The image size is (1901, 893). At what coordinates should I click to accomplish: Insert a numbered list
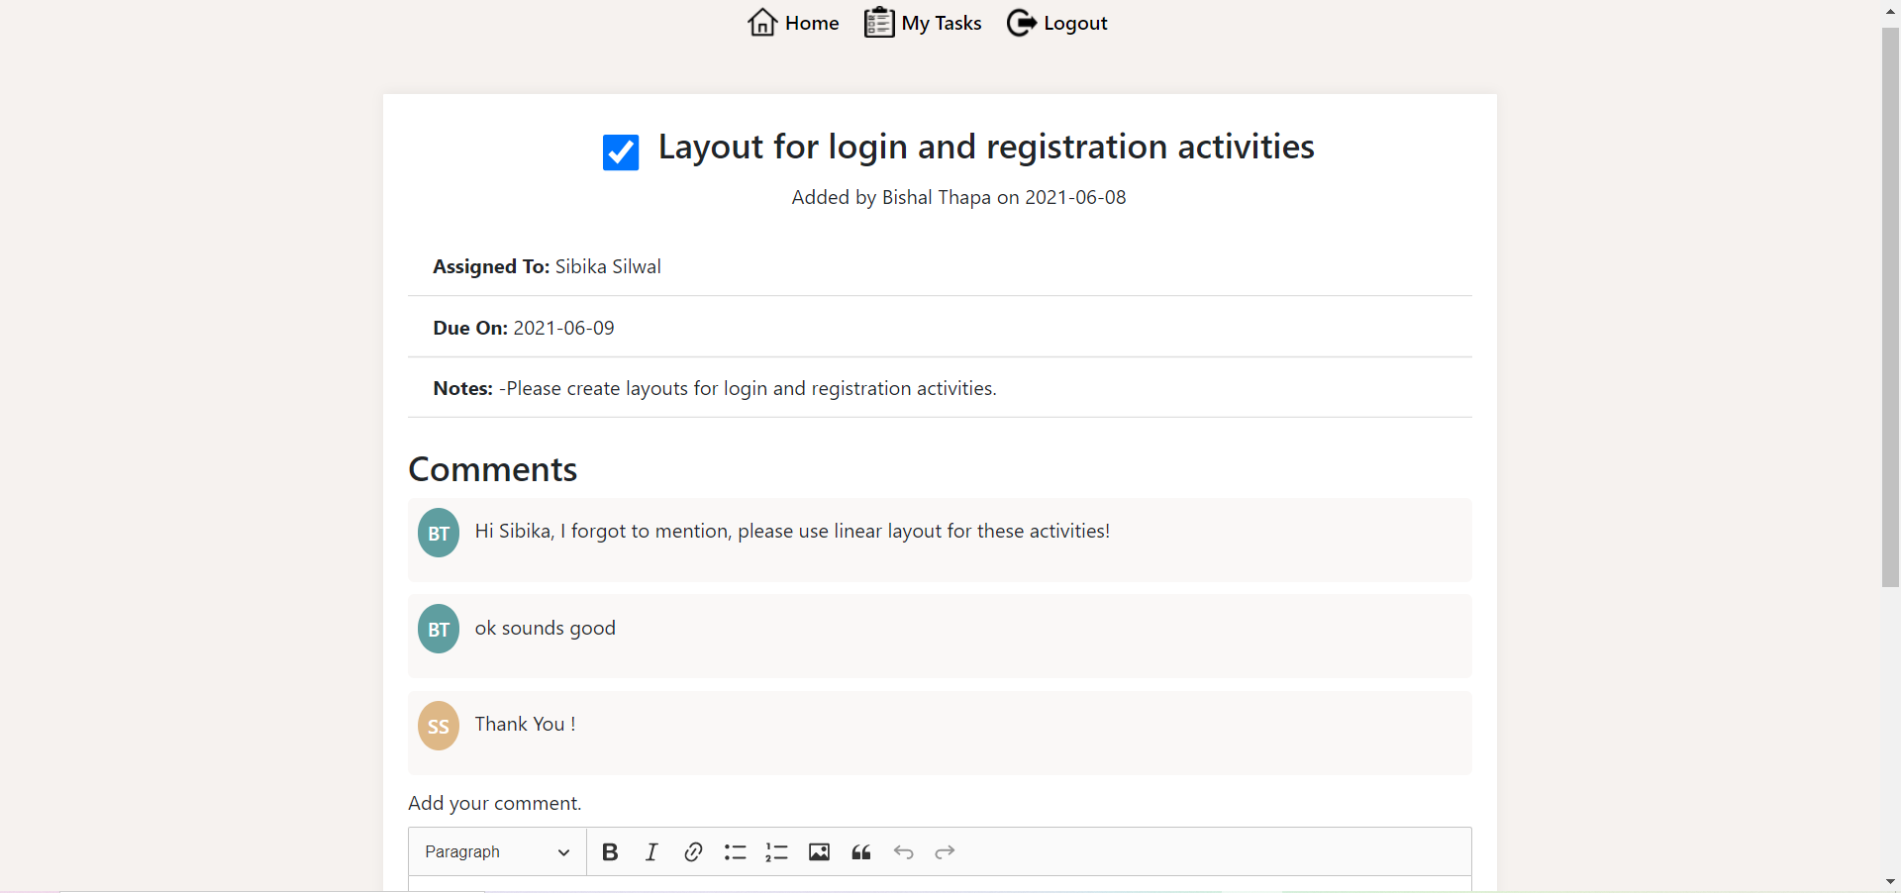776,852
